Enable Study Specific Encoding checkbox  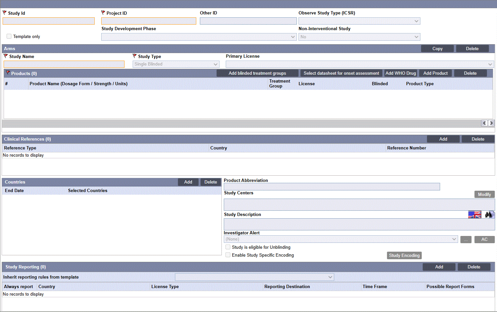228,255
